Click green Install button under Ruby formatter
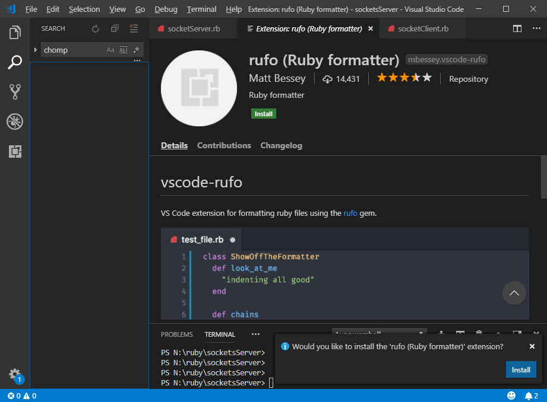 [x=263, y=114]
